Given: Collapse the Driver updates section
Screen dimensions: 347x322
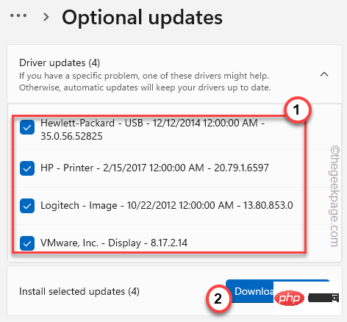Looking at the screenshot, I should (x=324, y=74).
